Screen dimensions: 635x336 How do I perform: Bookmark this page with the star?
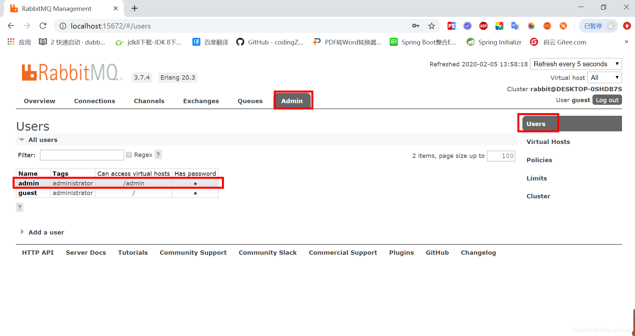(x=431, y=26)
